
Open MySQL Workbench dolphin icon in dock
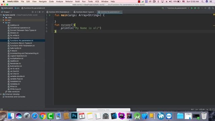[161, 116]
